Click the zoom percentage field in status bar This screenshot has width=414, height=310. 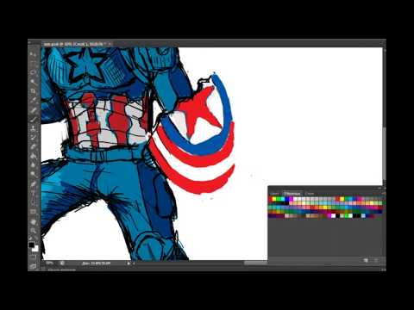coord(49,263)
